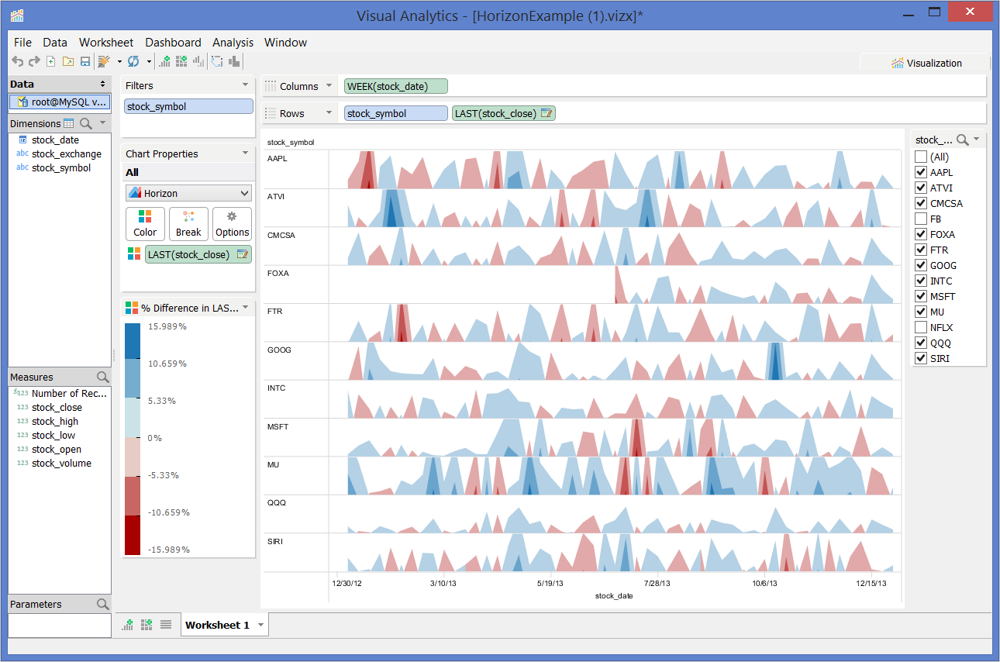Click the Undo arrow in the toolbar
The image size is (1000, 662).
point(17,62)
